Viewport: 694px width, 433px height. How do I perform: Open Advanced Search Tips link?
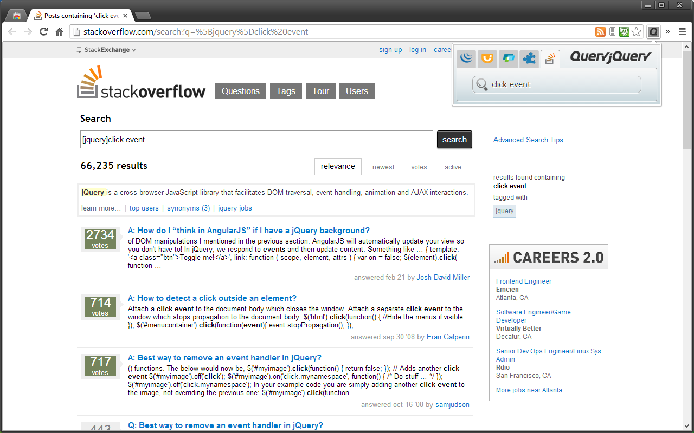pyautogui.click(x=528, y=140)
